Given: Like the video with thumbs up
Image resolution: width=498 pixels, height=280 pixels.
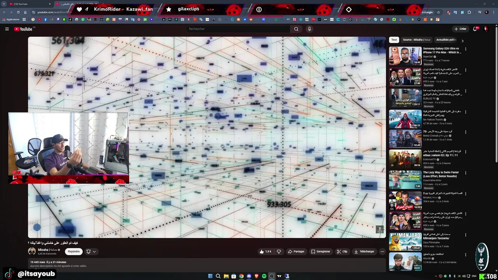Looking at the screenshot, I should pos(266,252).
